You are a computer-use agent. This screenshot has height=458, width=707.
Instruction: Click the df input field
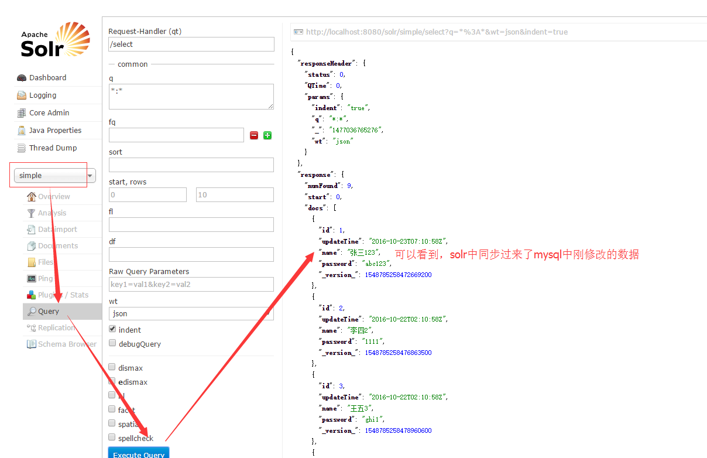pyautogui.click(x=191, y=254)
